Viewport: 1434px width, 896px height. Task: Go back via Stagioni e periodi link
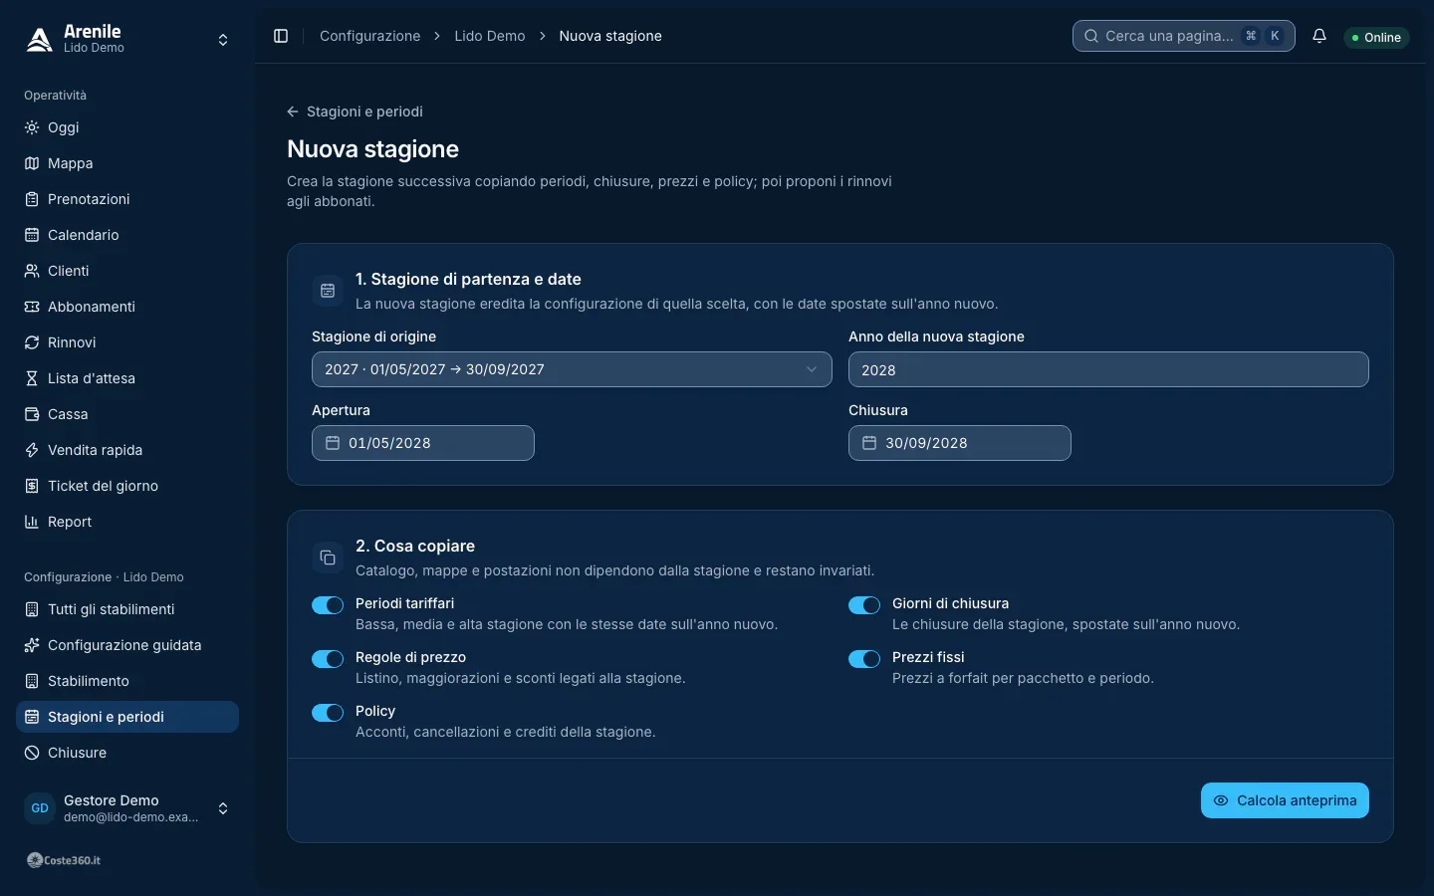tap(355, 112)
